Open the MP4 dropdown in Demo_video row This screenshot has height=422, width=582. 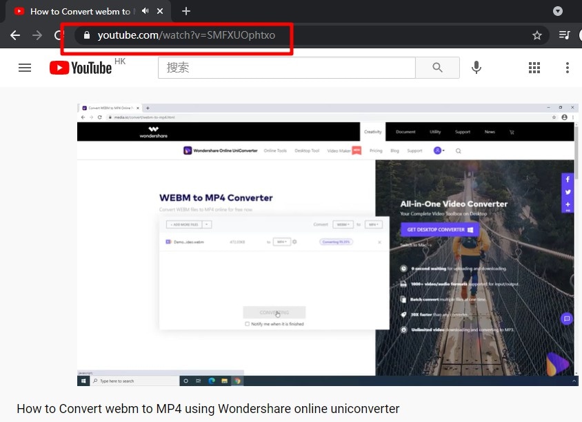tap(282, 242)
